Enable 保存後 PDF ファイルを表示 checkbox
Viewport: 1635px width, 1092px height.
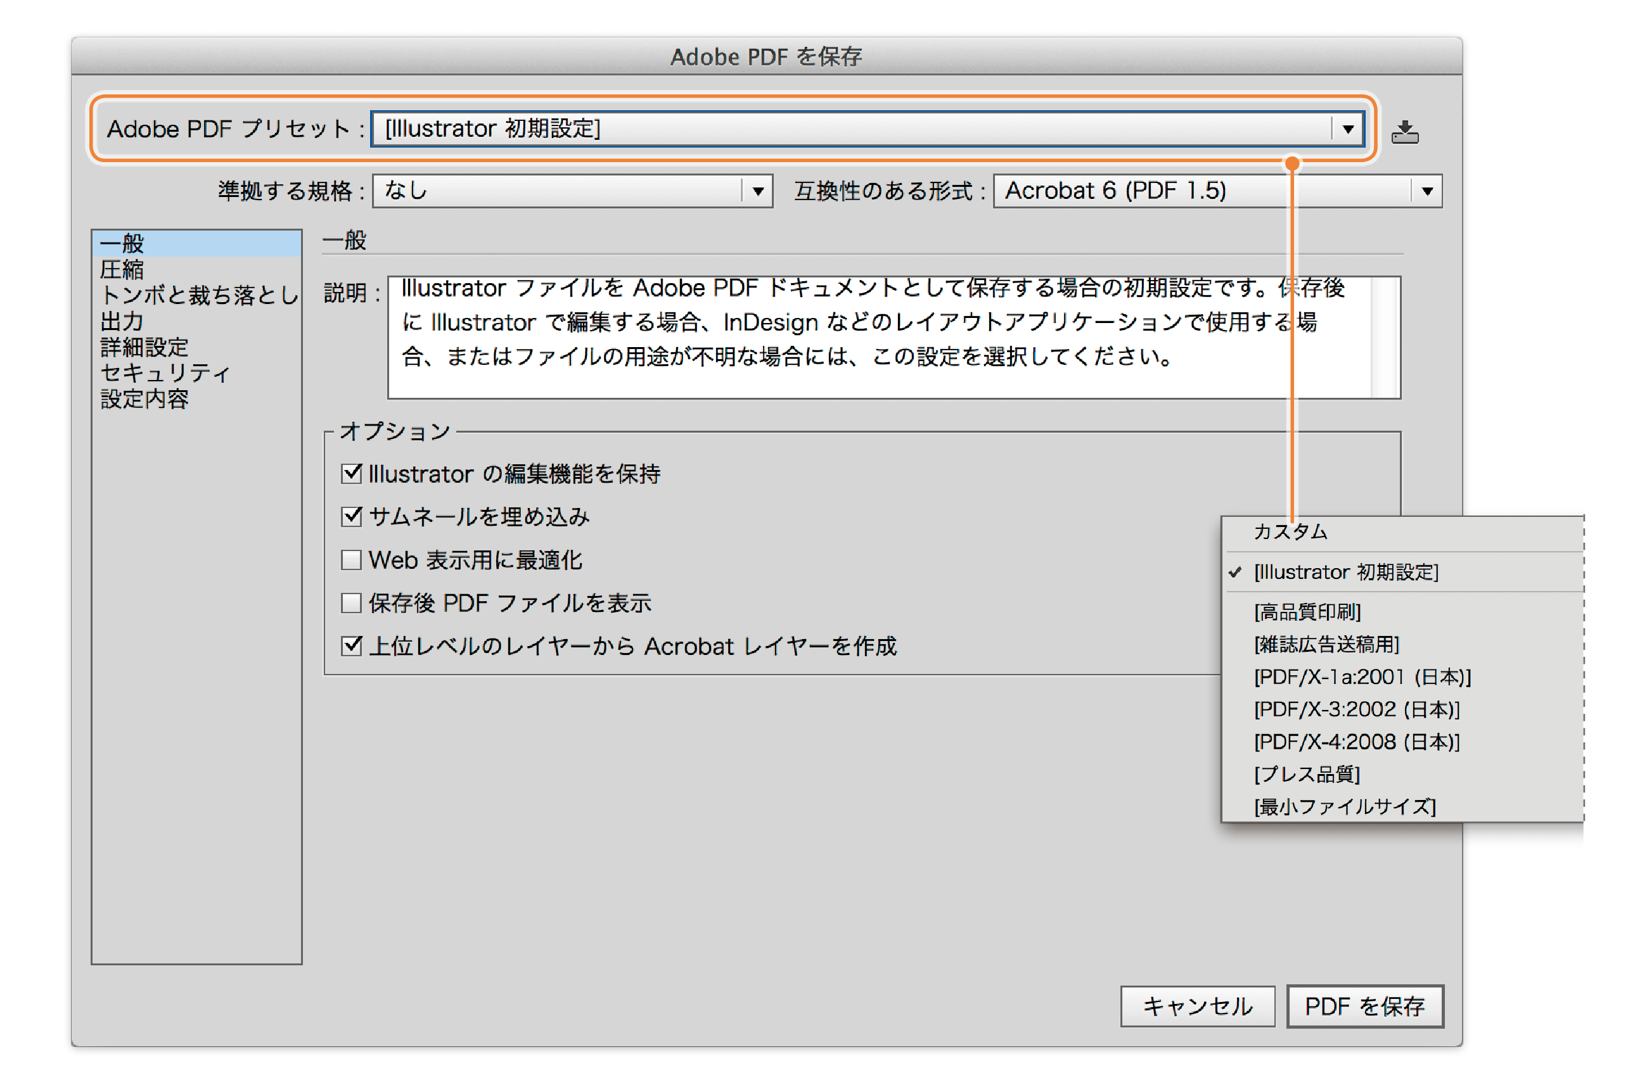(351, 603)
